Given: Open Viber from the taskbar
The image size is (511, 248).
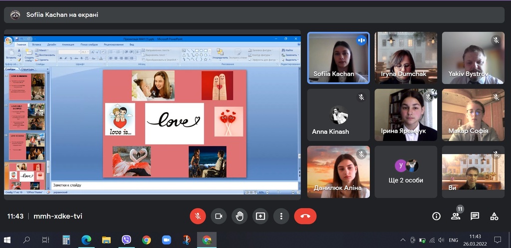Looking at the screenshot, I should [x=126, y=240].
